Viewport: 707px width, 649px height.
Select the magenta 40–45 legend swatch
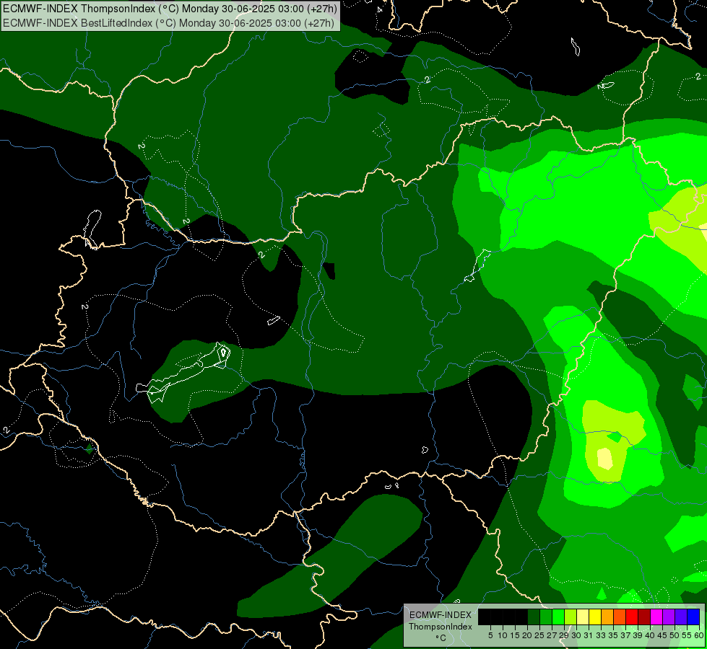[x=657, y=617]
